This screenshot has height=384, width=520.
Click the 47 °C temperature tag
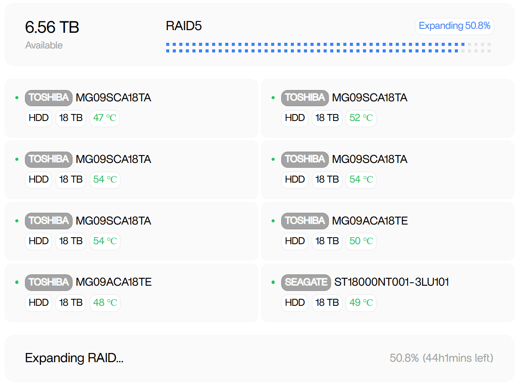(105, 118)
